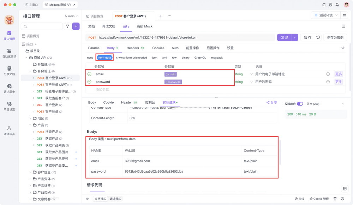This screenshot has height=205, width=353.
Task: Click the notification bell icon
Action: (x=337, y=5)
